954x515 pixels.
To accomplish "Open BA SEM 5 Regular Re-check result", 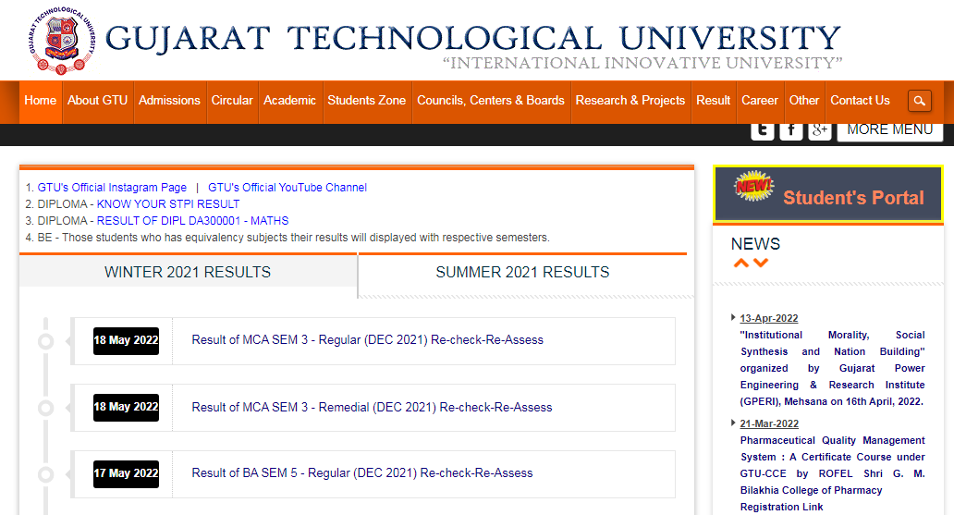I will [362, 473].
